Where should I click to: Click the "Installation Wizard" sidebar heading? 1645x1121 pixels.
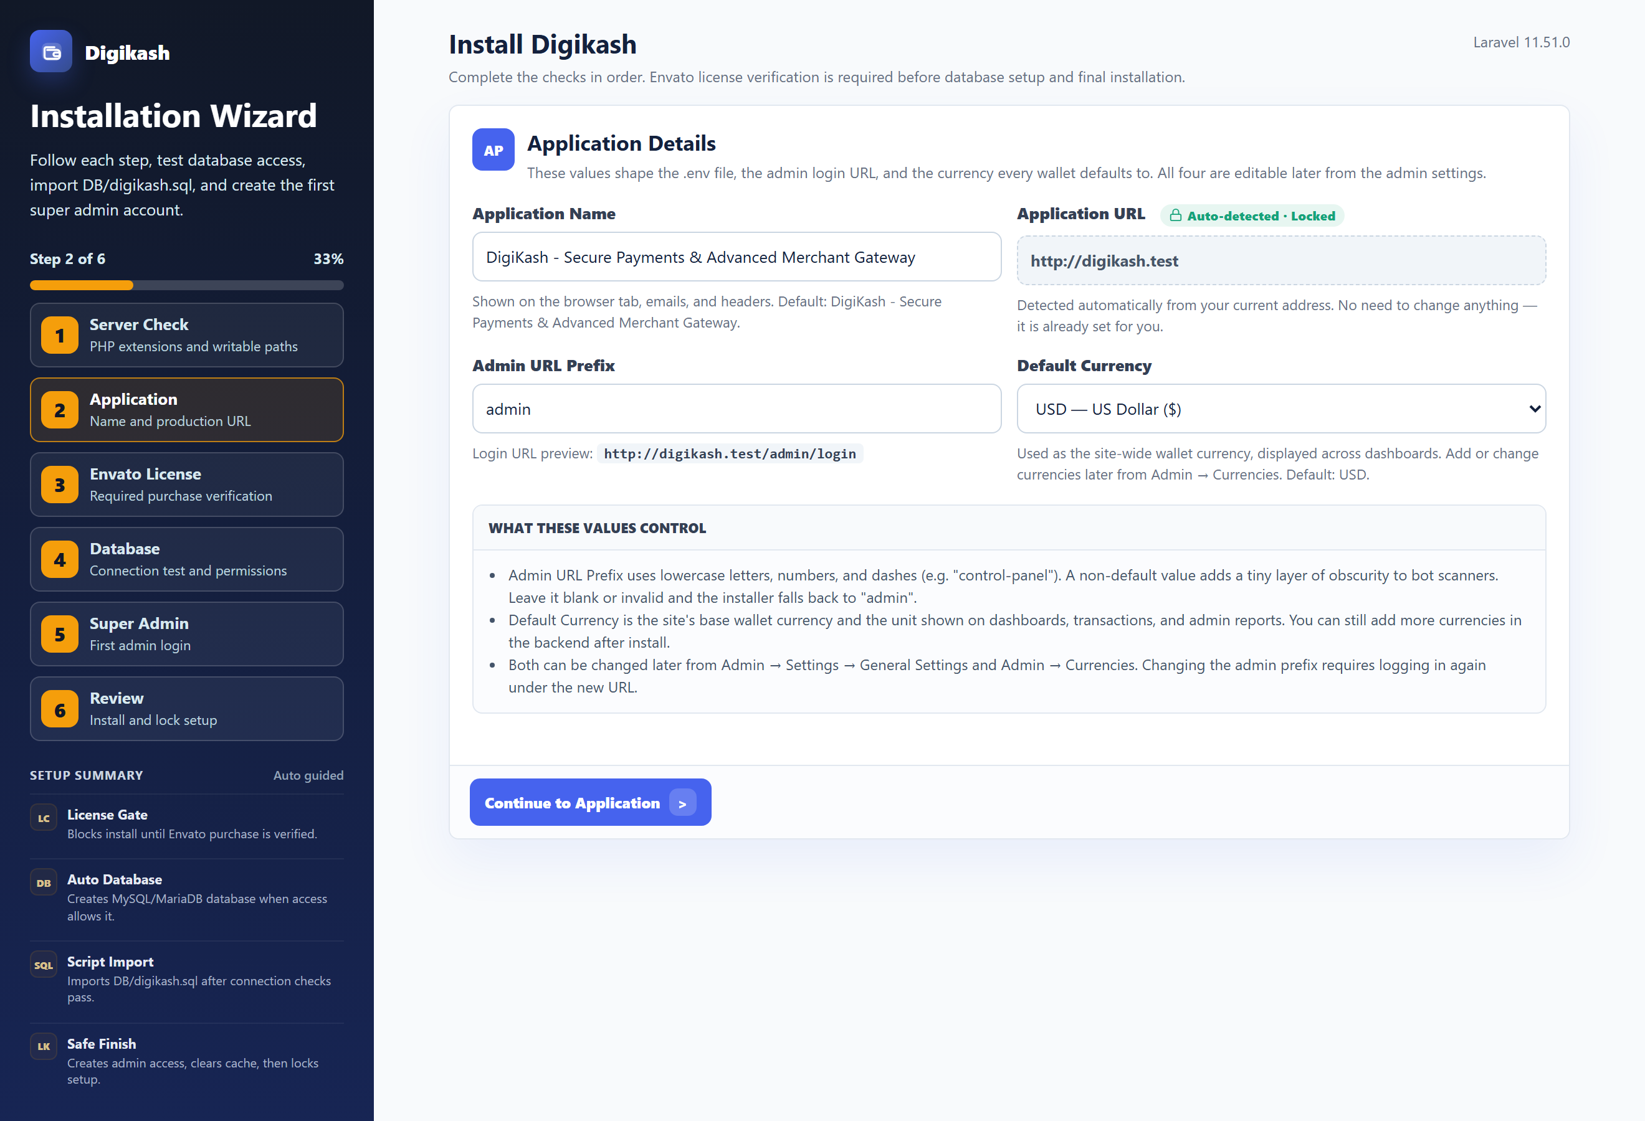[173, 116]
